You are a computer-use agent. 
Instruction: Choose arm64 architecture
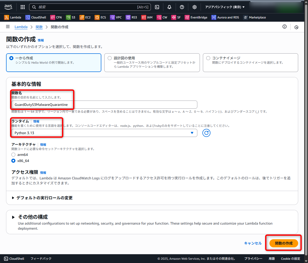tap(13, 155)
